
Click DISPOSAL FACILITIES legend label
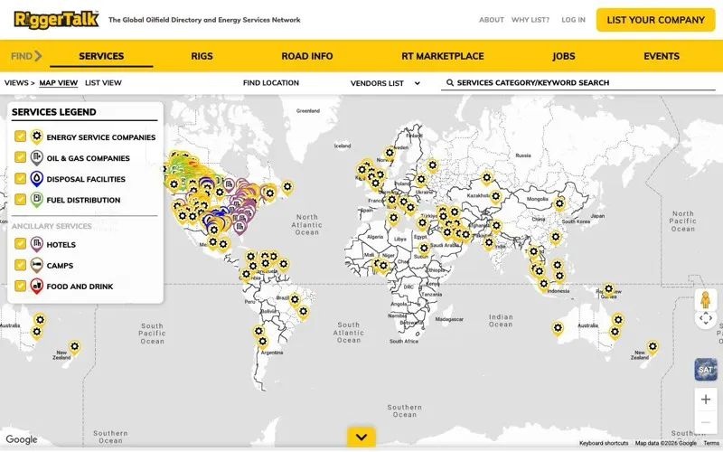tap(86, 179)
